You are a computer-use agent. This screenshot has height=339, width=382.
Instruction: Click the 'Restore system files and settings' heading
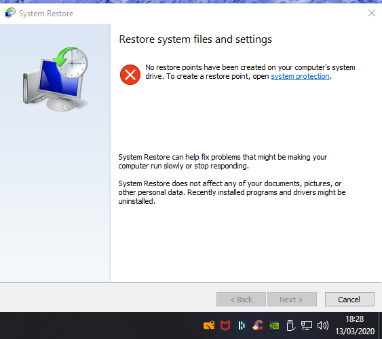coord(195,39)
